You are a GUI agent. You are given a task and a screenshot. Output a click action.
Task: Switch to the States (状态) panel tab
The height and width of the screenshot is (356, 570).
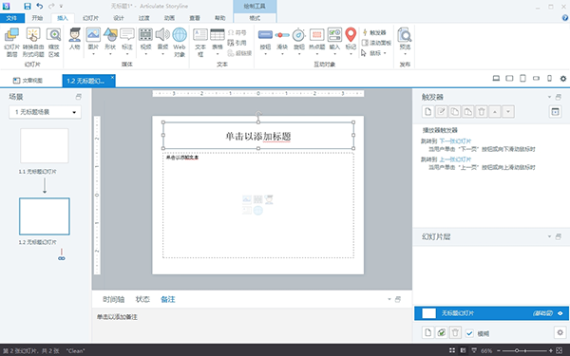pos(142,299)
